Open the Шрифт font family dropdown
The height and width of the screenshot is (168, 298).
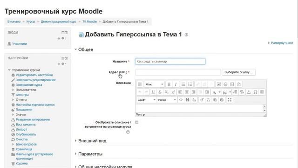tap(146, 99)
